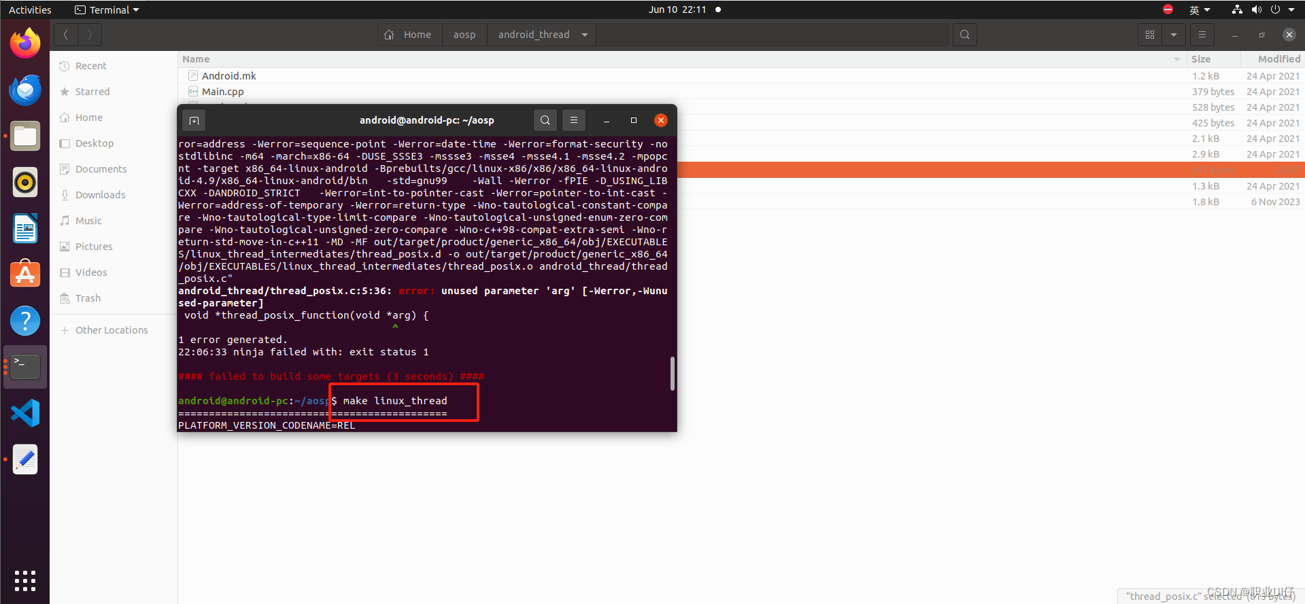Switch to Terminal via dock icon
Viewport: 1305px width, 604px height.
[x=25, y=367]
